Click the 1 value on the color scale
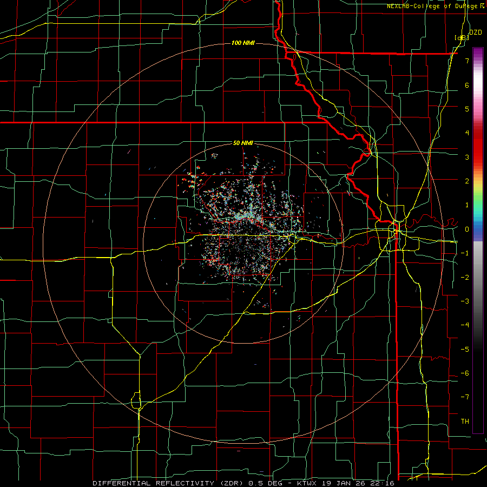This screenshot has height=487, width=487. pos(467,205)
